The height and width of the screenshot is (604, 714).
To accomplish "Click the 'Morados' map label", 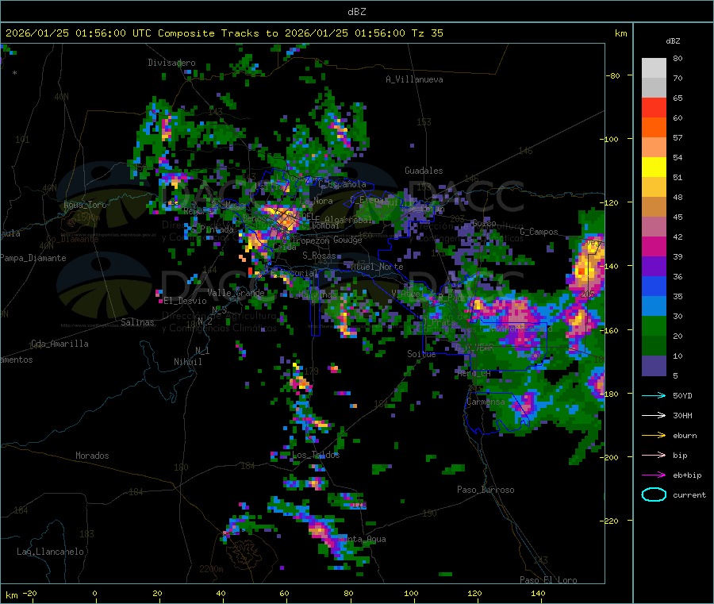I will (92, 456).
